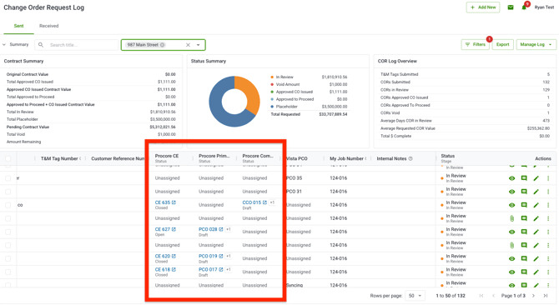
Task: Edit the PCO 31 row with pencil
Action: [536, 192]
